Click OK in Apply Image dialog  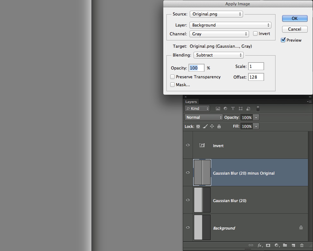pos(295,18)
